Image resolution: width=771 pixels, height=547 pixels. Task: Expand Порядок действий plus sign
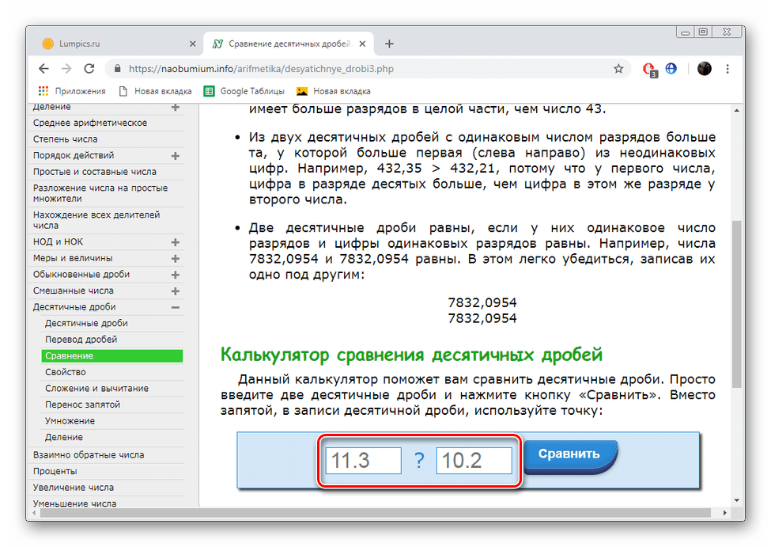[175, 156]
